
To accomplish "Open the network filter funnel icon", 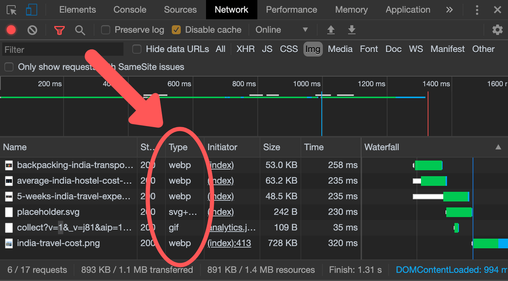I will pyautogui.click(x=60, y=30).
